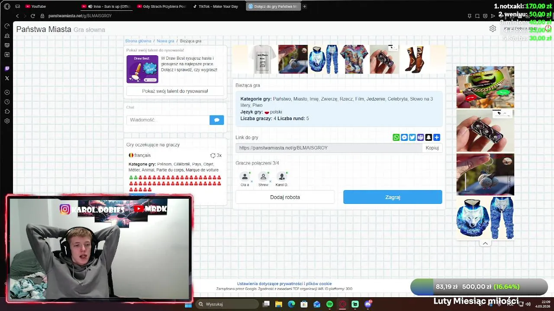
Task: Click the 3x rounds indicator
Action: (216, 155)
